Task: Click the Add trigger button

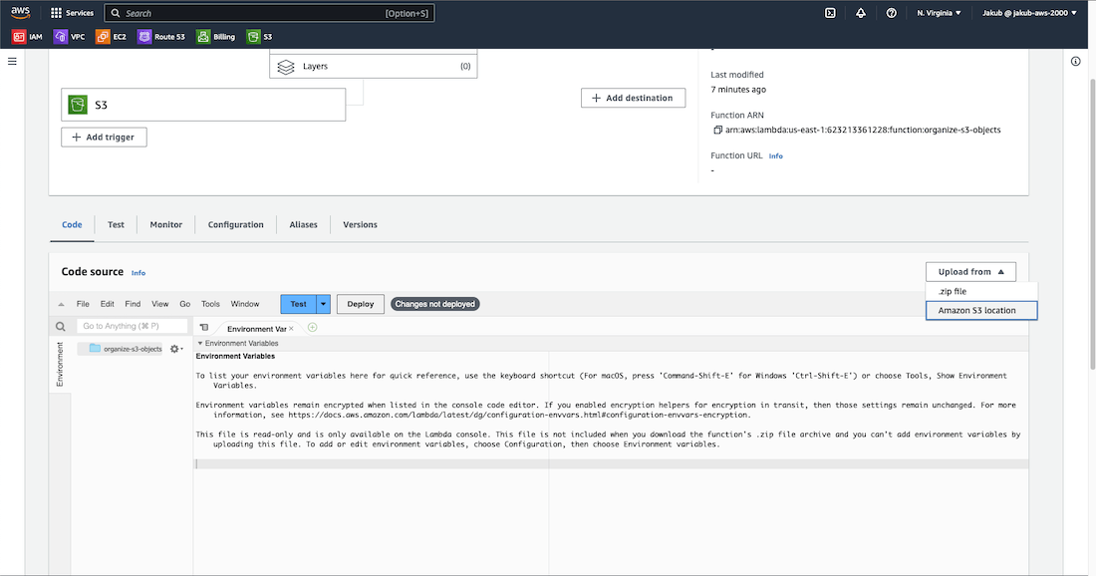Action: pyautogui.click(x=104, y=137)
